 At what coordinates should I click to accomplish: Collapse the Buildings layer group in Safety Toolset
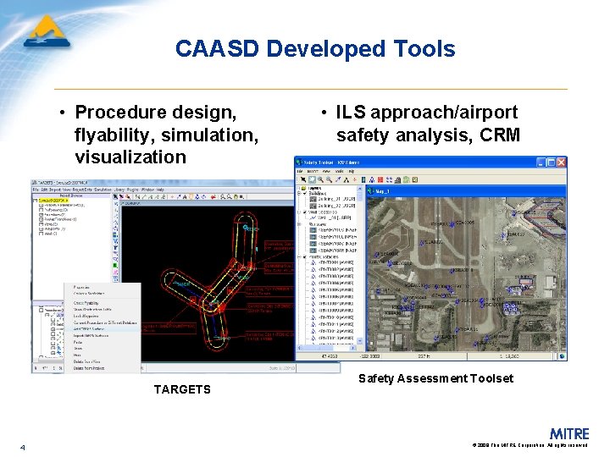tap(299, 193)
